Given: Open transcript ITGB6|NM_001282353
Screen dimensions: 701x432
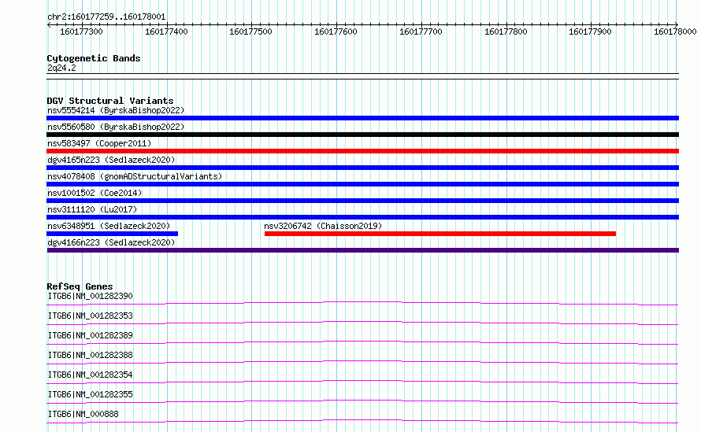Looking at the screenshot, I should coord(91,316).
